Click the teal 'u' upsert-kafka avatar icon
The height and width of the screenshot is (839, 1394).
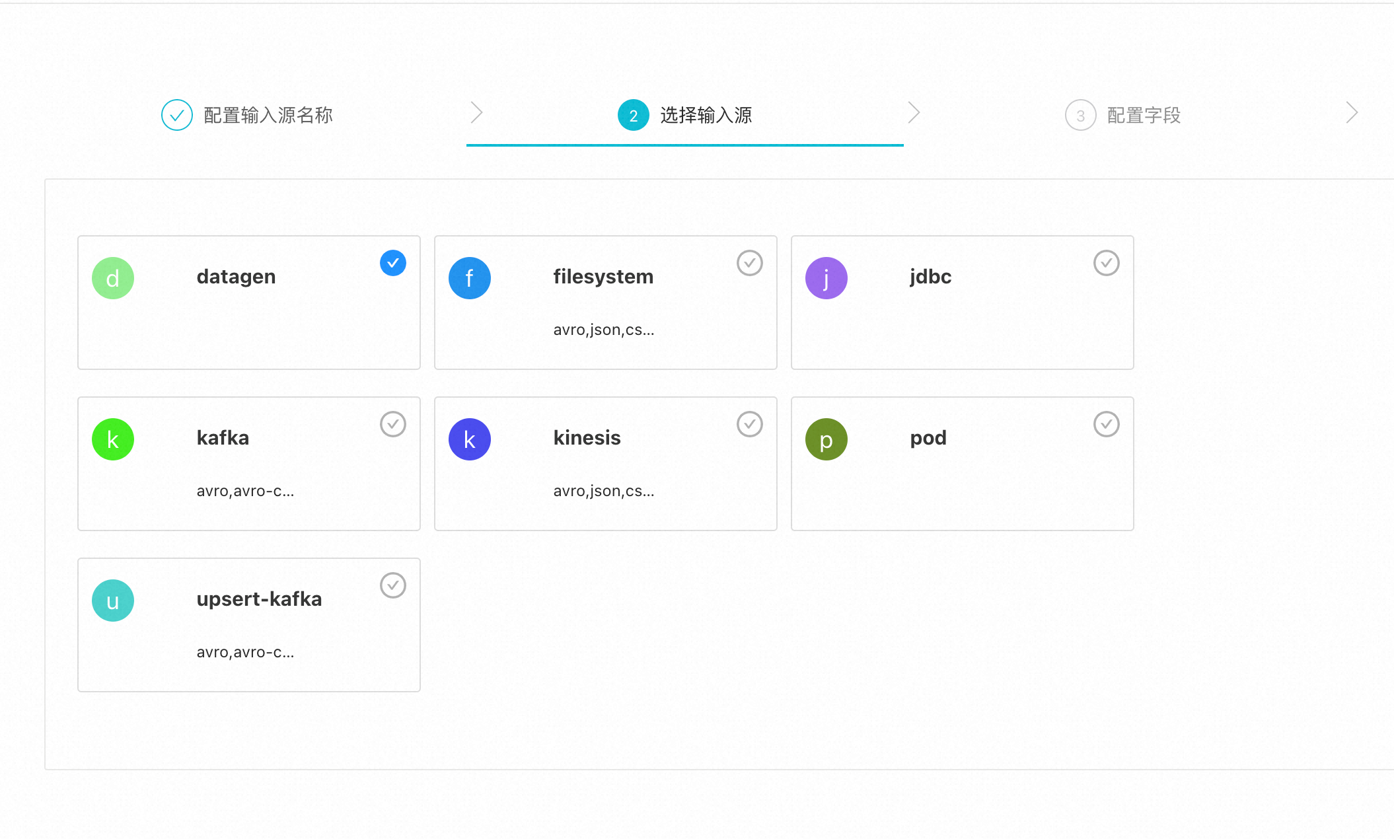coord(113,601)
